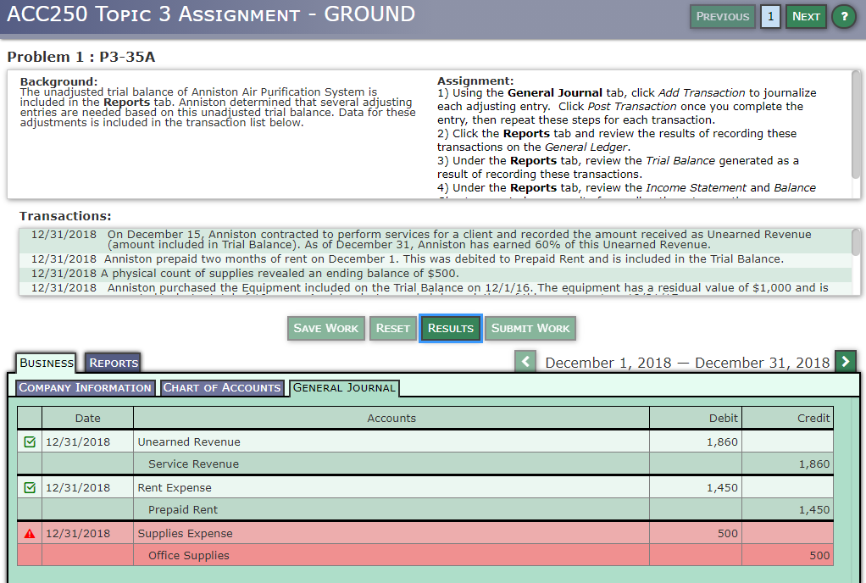Advance to next period with right green arrow

coord(845,361)
